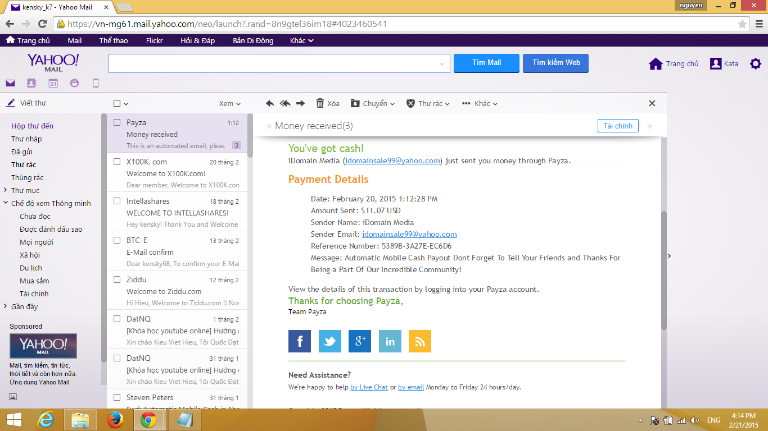Open Tài chính smart view
Image resolution: width=768 pixels, height=431 pixels.
coord(34,294)
